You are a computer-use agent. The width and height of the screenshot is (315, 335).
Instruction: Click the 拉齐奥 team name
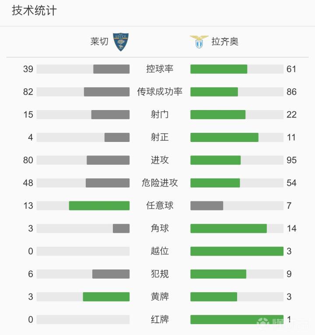225,42
